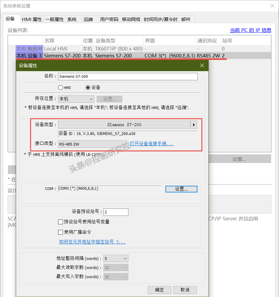279x297 pixels.
Task: Open the Siemens S7-200 device type selector
Action: click(124, 125)
